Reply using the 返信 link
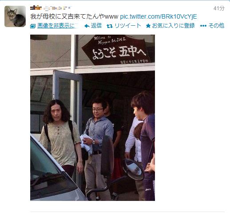 pyautogui.click(x=96, y=26)
